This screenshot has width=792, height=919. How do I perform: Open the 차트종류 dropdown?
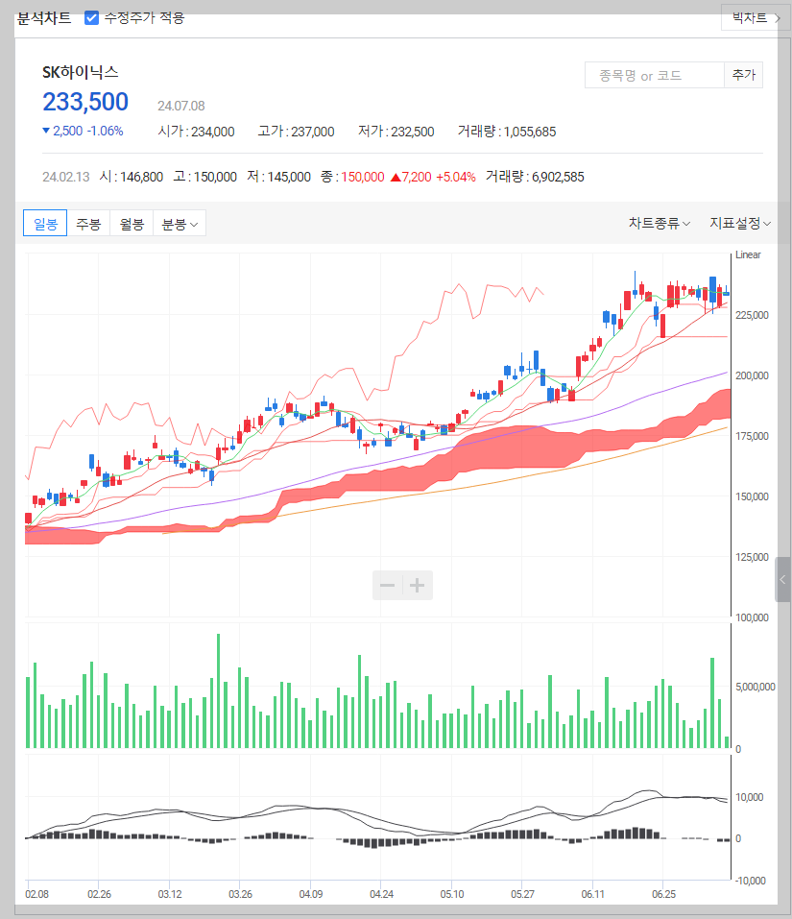coord(659,224)
